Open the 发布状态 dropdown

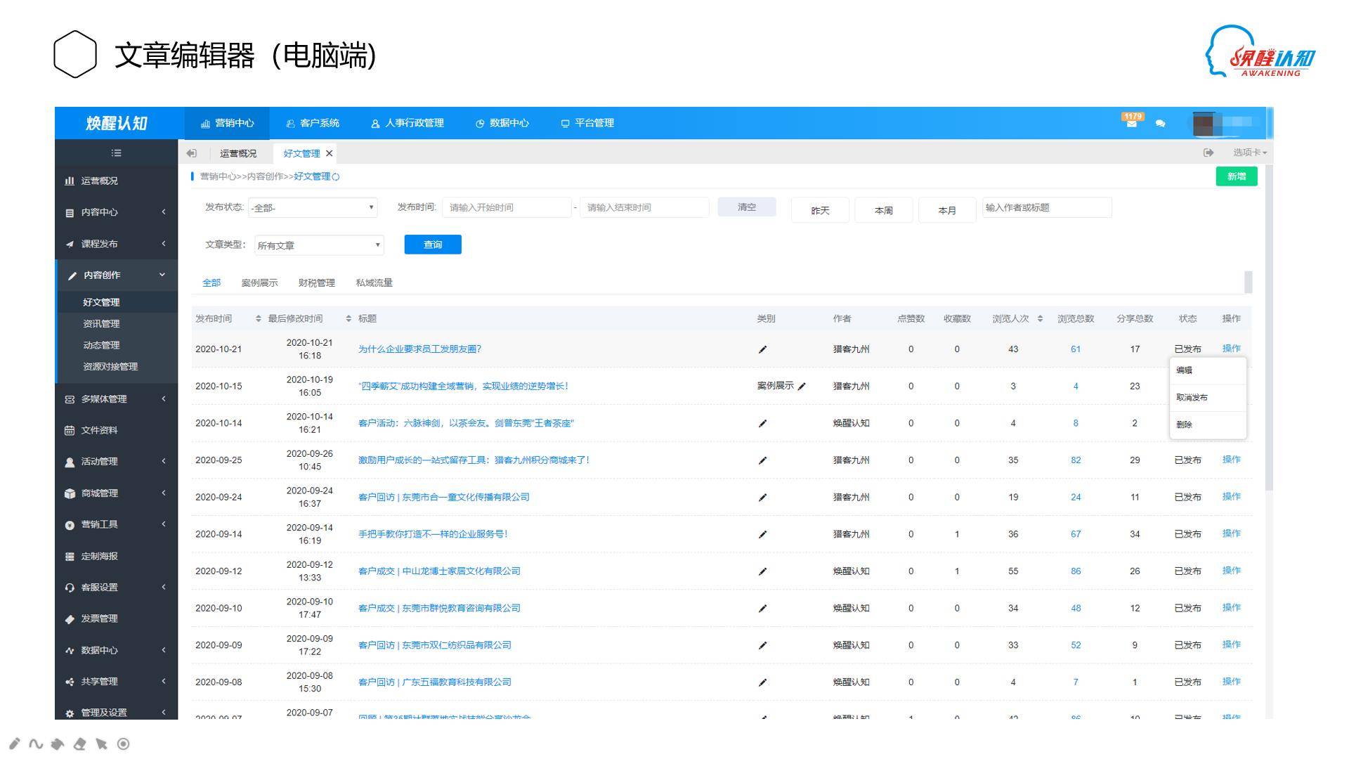(313, 208)
